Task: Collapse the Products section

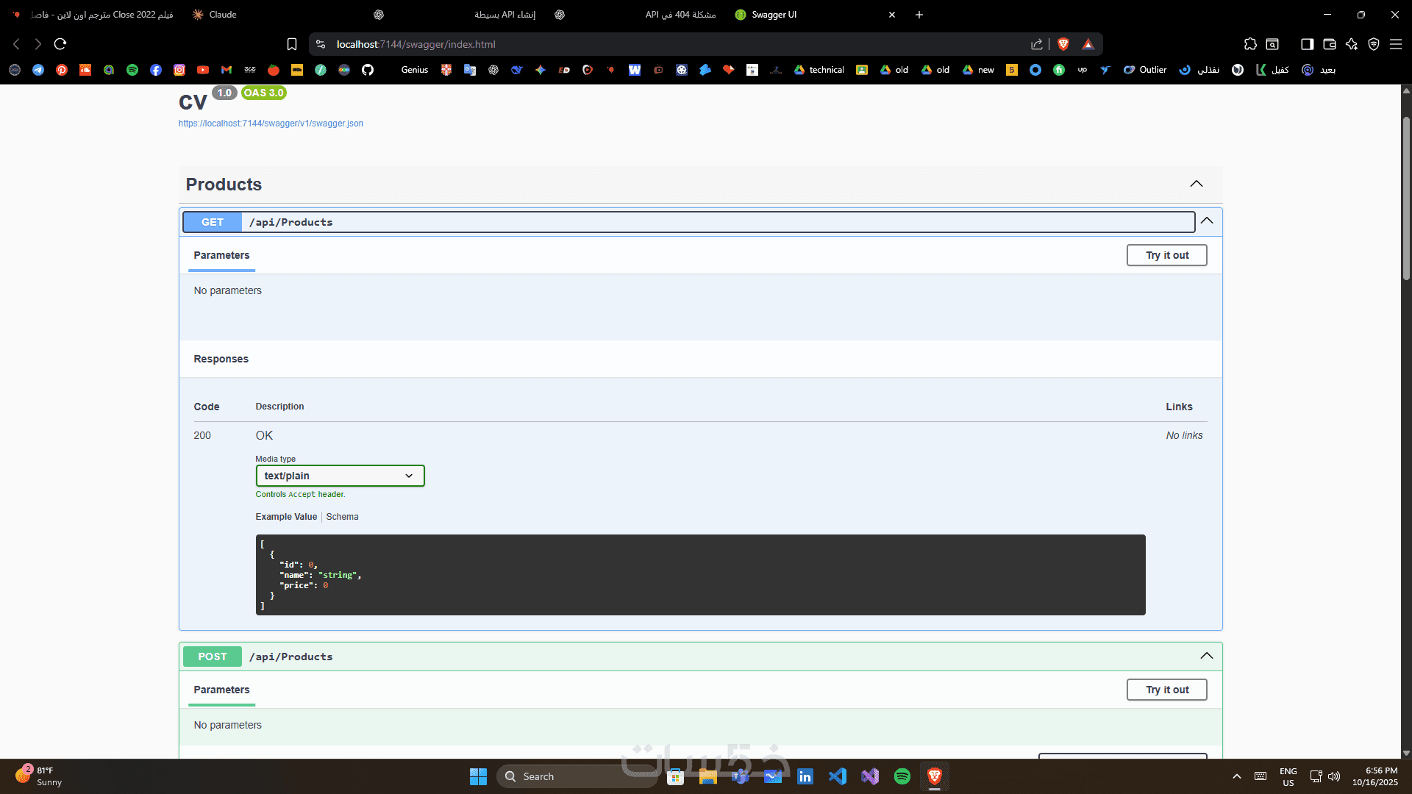Action: point(1197,184)
